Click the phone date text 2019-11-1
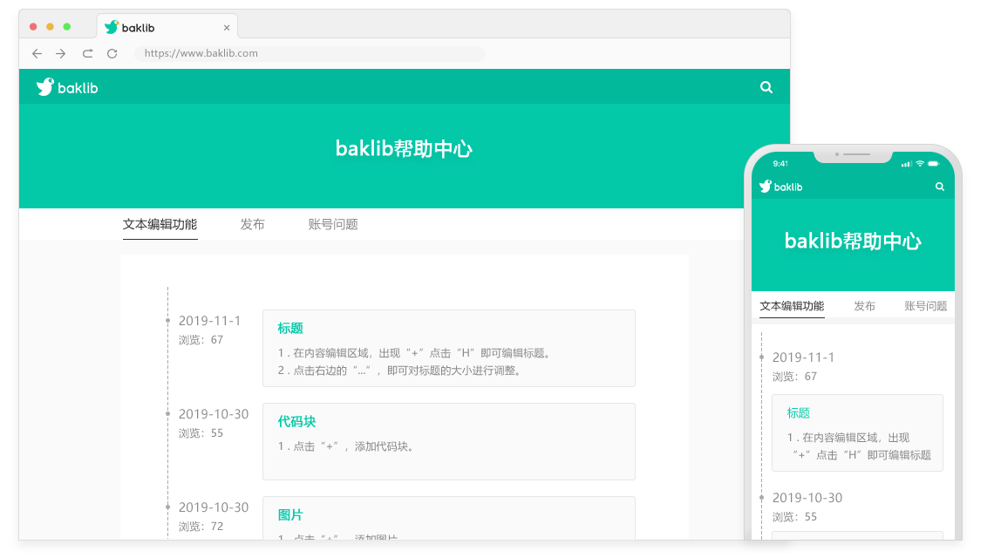The image size is (994, 558). click(x=803, y=357)
